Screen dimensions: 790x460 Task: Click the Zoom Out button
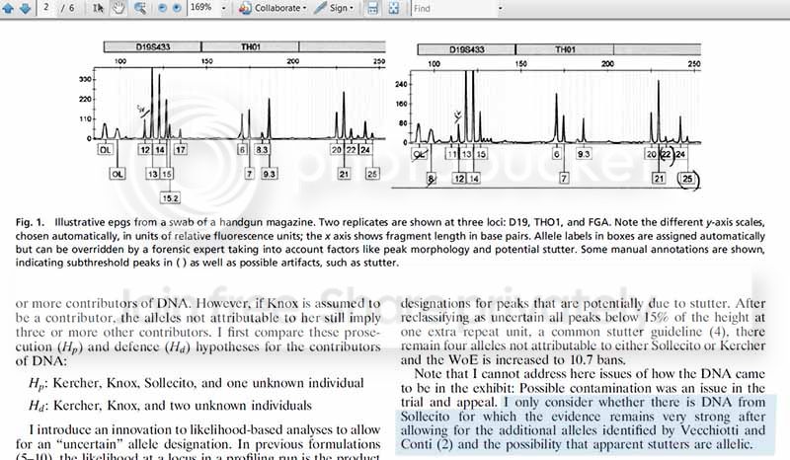[164, 8]
